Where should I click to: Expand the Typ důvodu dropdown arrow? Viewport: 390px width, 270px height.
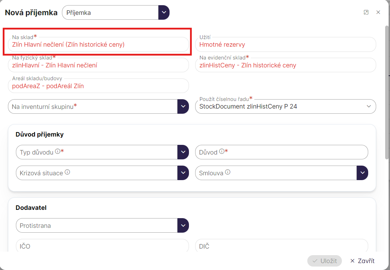tap(183, 152)
